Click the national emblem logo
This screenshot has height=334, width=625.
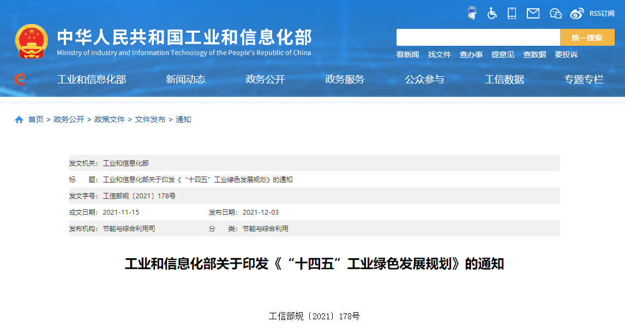pos(32,41)
